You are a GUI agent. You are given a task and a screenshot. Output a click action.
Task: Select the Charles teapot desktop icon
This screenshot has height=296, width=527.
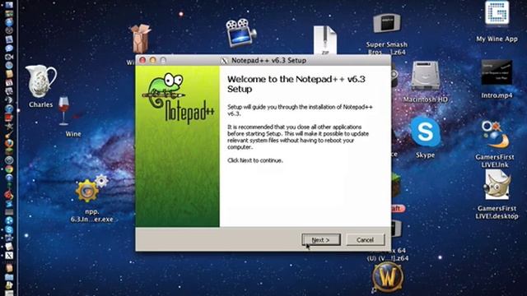[40, 81]
